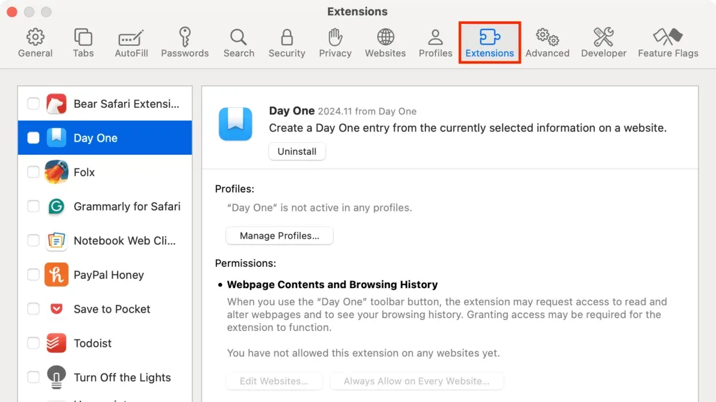Select the Bear Safari Extension label
Screen dimensions: 716x402
click(126, 104)
